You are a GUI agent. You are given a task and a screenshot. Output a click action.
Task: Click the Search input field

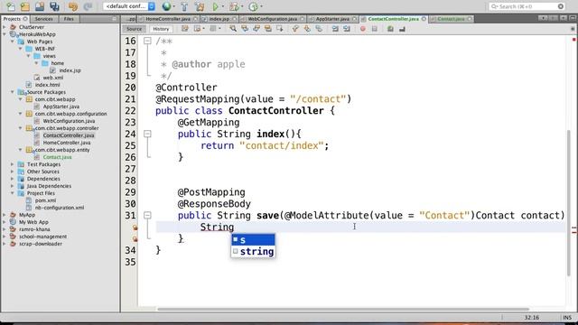[527, 6]
